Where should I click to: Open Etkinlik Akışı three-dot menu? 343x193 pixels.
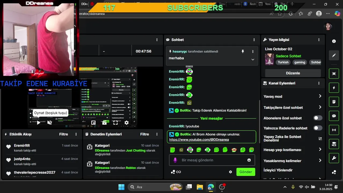(76, 134)
